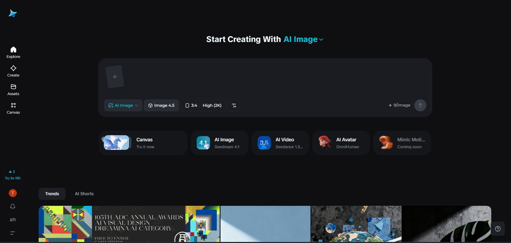The height and width of the screenshot is (243, 511).
Task: Choose the Image 4.5 model selector
Action: (161, 105)
